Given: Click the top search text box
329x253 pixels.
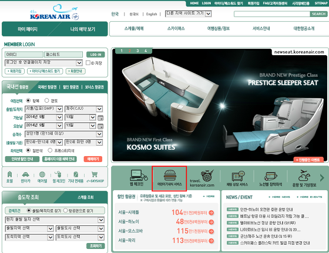Looking at the screenshot, I should click(x=272, y=14).
